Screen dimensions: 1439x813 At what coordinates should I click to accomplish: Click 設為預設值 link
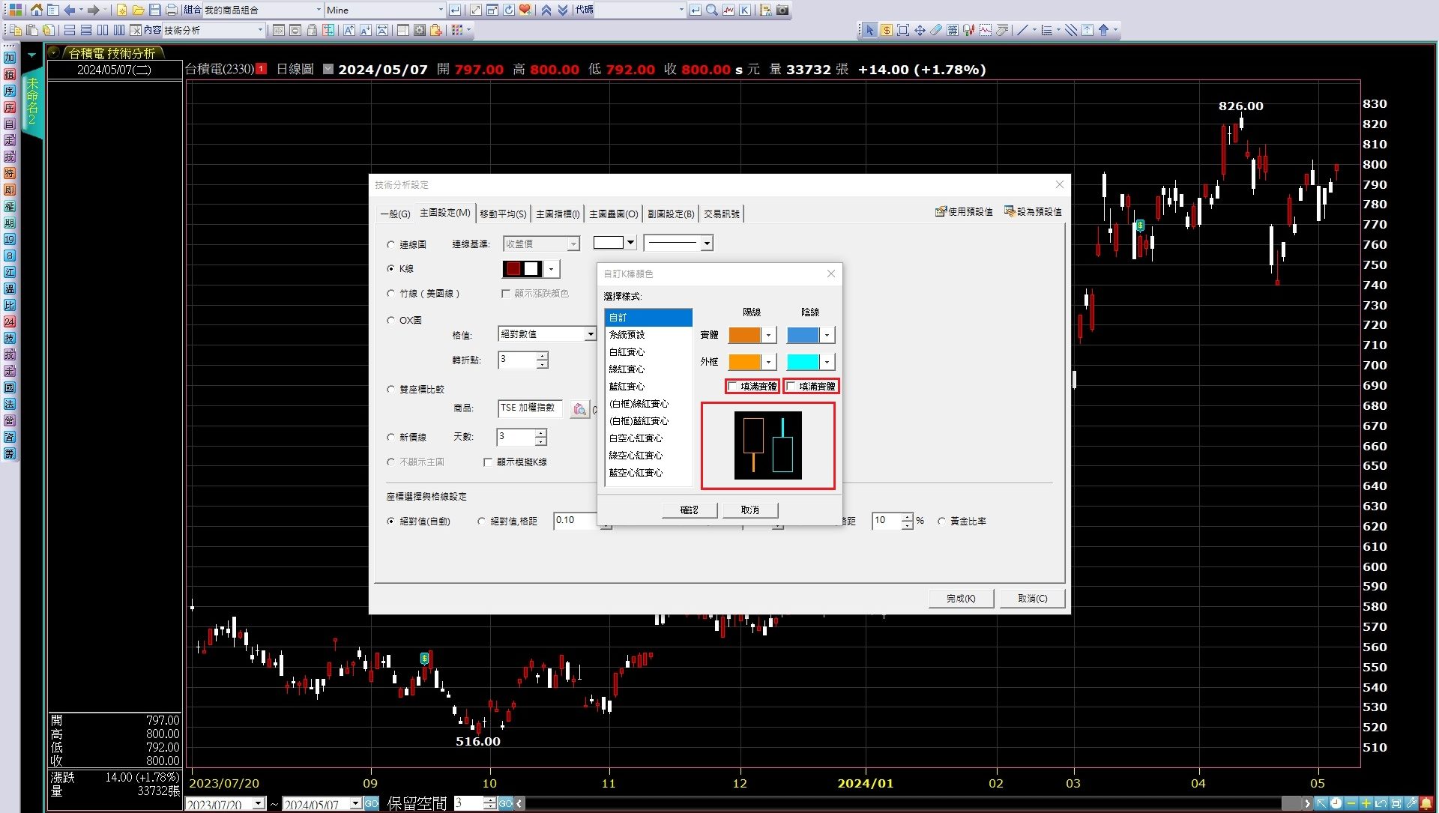(x=1033, y=211)
